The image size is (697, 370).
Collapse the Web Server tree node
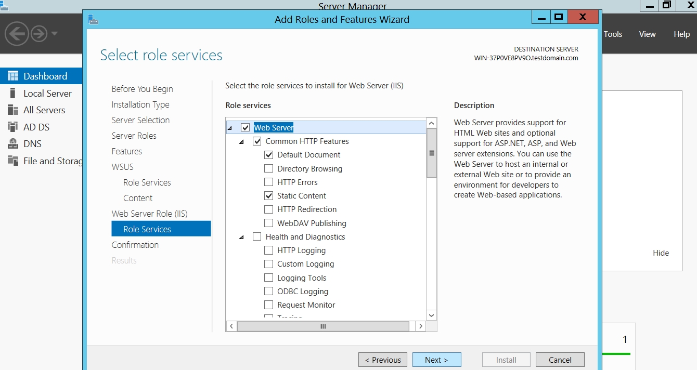click(x=230, y=128)
